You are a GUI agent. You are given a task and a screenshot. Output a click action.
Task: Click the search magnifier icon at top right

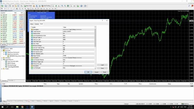click(x=189, y=6)
